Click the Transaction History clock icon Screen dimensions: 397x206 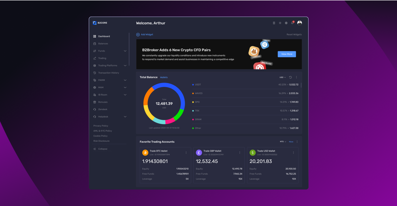[95, 73]
